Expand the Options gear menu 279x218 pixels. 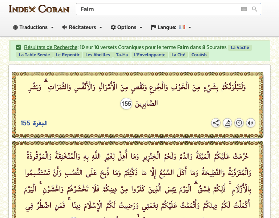[x=126, y=27]
